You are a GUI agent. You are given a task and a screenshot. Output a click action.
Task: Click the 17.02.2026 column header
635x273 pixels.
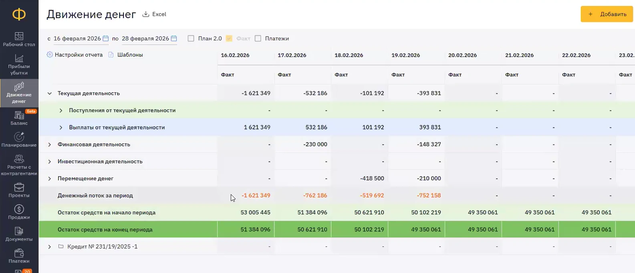tap(292, 55)
